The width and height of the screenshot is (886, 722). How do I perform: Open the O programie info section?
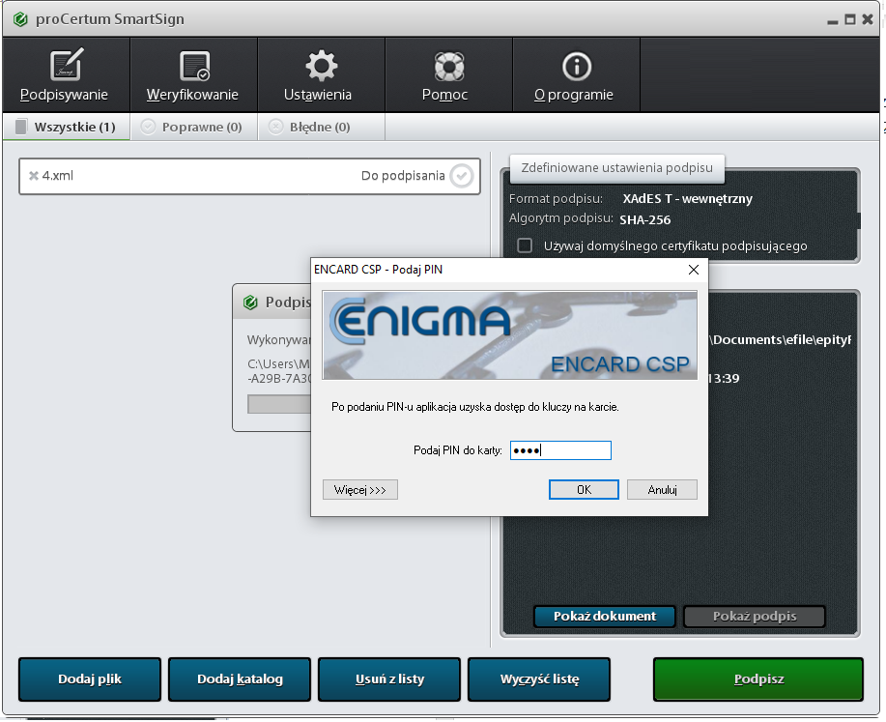pos(576,74)
